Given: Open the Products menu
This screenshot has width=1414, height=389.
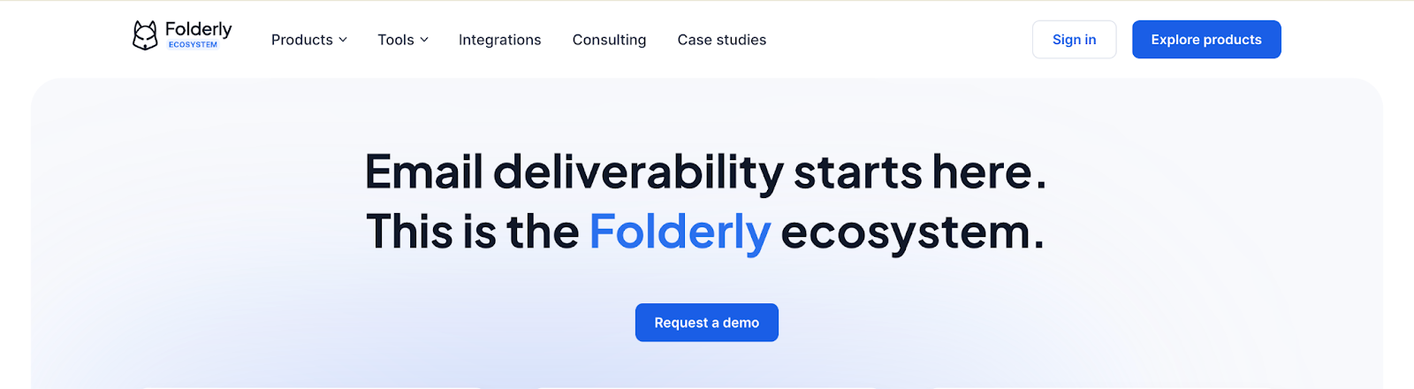Looking at the screenshot, I should pos(302,40).
